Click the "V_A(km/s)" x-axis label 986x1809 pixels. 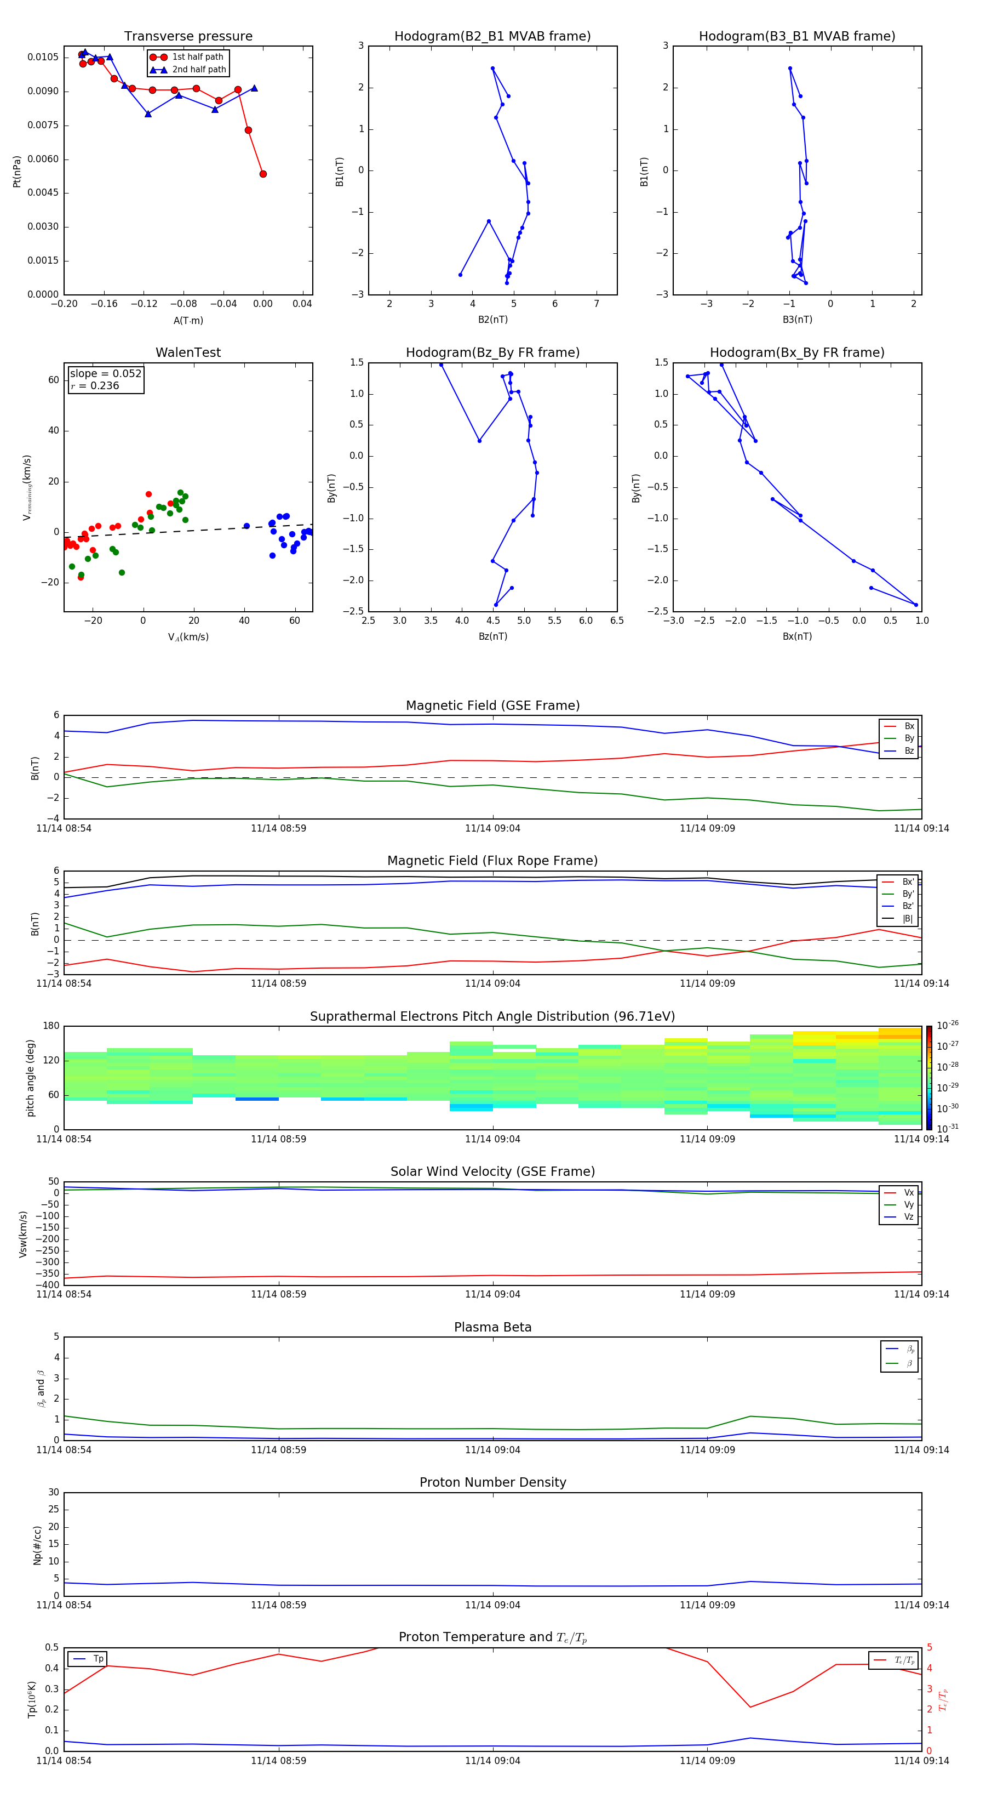(x=188, y=637)
